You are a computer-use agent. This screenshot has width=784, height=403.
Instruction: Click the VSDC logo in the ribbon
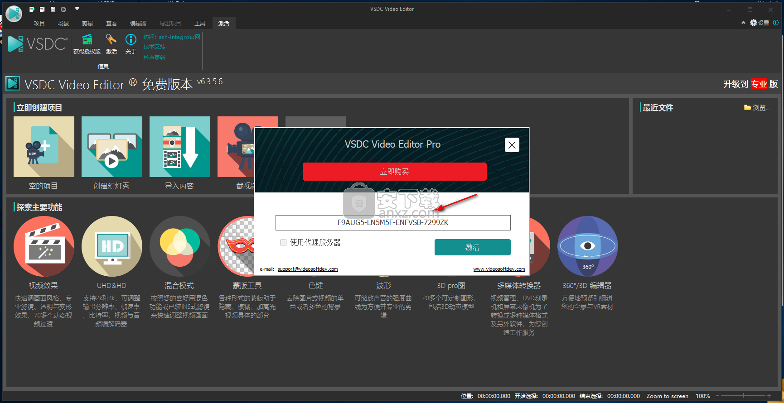[x=38, y=44]
